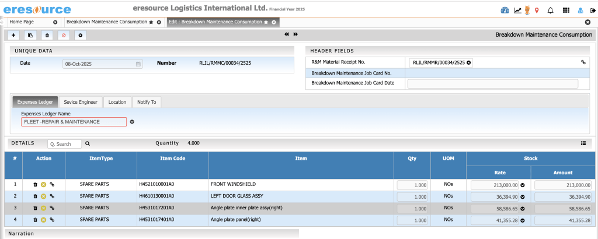Viewport: 598px width, 239px height.
Task: Click the add new record plus icon
Action: [13, 35]
